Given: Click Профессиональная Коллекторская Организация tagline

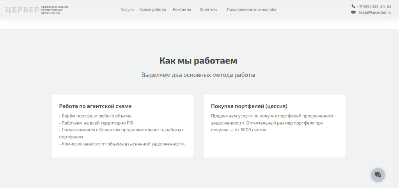Looking at the screenshot, I should 55,10.
